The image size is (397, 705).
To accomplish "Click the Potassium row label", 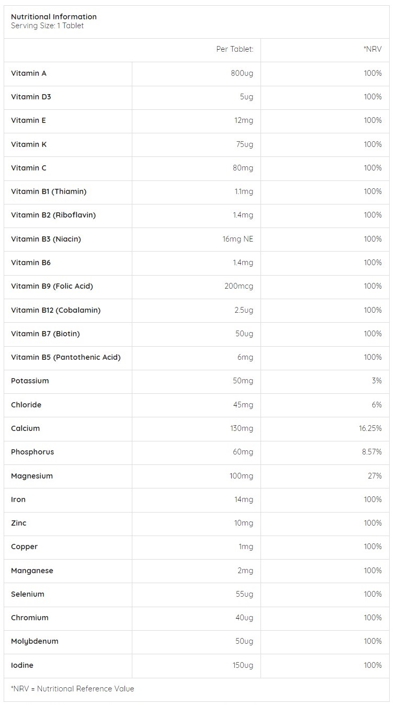I will point(30,381).
